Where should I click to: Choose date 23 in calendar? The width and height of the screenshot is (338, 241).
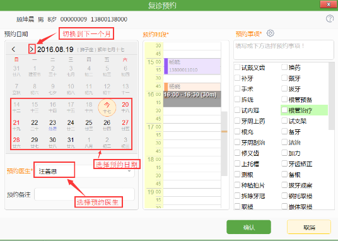tap(52, 125)
